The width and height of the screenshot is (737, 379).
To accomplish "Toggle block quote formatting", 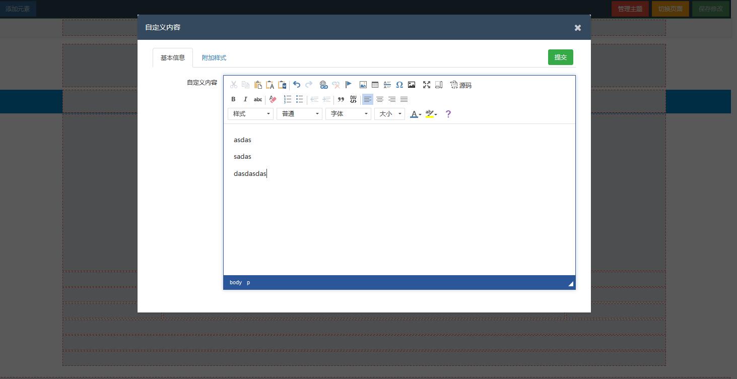I will pyautogui.click(x=341, y=99).
